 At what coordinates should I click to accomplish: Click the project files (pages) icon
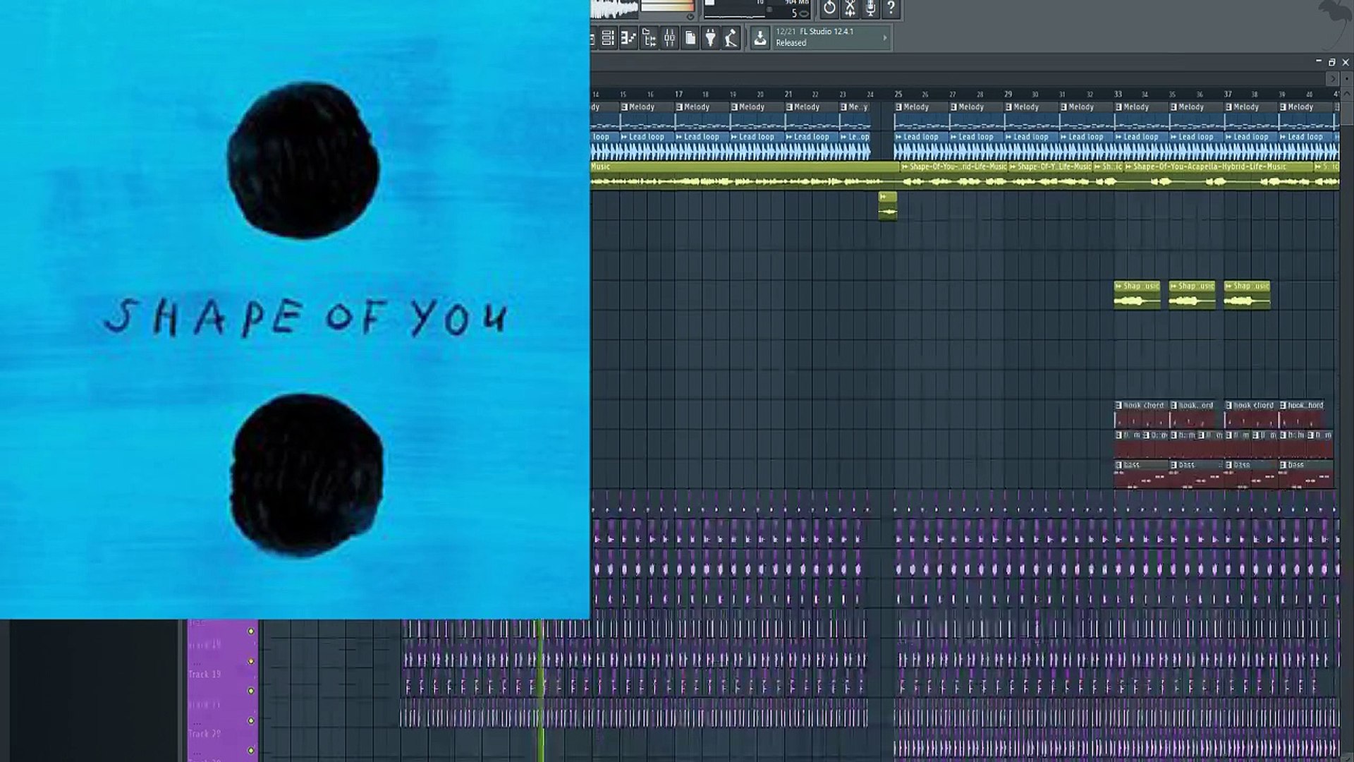tap(690, 38)
